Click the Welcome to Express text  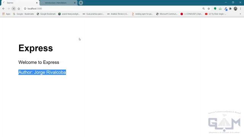tap(39, 62)
